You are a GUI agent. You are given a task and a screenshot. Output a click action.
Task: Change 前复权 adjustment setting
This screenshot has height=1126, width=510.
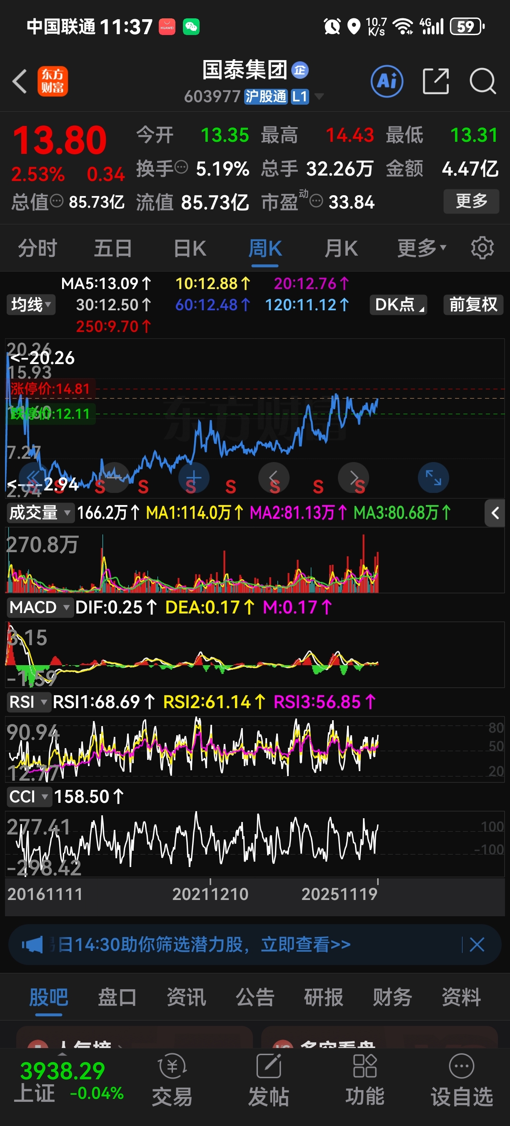(x=473, y=305)
